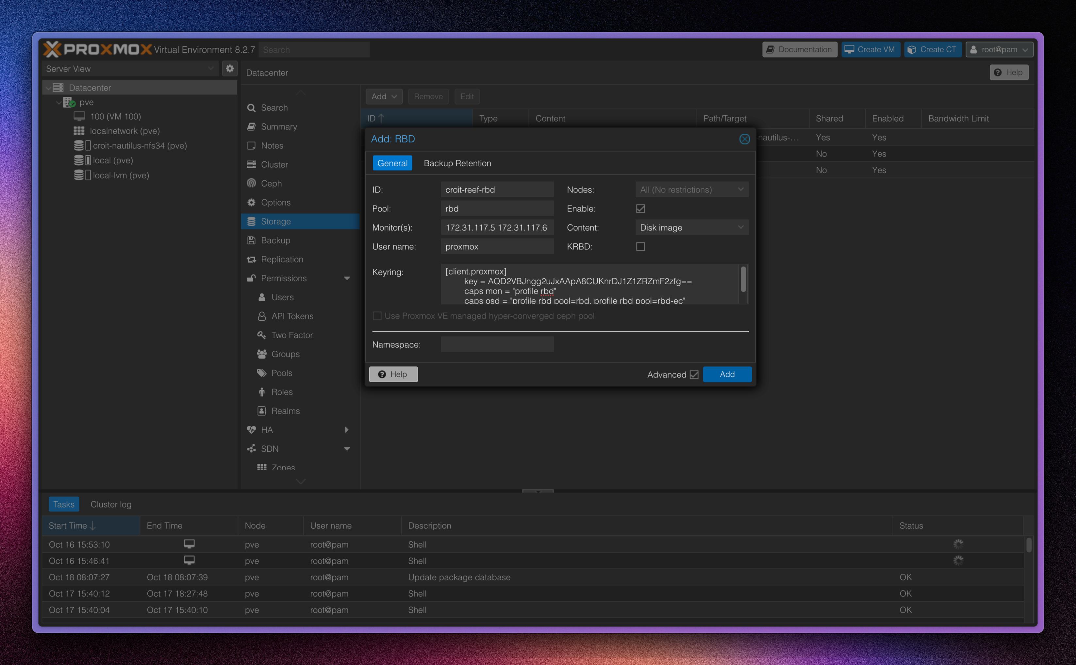Image resolution: width=1076 pixels, height=665 pixels.
Task: Switch to the Backup Retention tab
Action: [457, 163]
